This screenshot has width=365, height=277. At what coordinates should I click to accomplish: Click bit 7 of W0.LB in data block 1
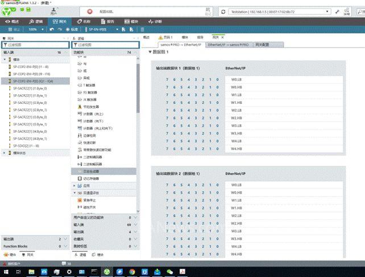[167, 79]
